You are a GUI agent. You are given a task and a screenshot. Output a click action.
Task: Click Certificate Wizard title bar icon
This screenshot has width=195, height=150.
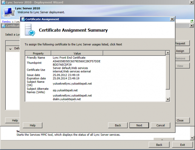(x=3, y=26)
